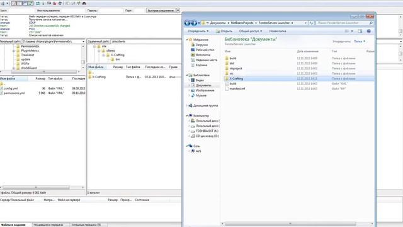Open Explorer recent pages dropdown arrow

tap(199, 23)
